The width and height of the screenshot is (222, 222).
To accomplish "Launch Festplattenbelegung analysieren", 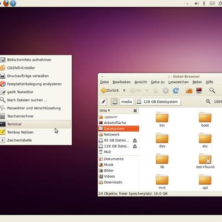I will point(36,84).
